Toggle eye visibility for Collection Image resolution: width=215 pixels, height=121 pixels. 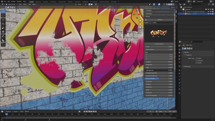211,9
